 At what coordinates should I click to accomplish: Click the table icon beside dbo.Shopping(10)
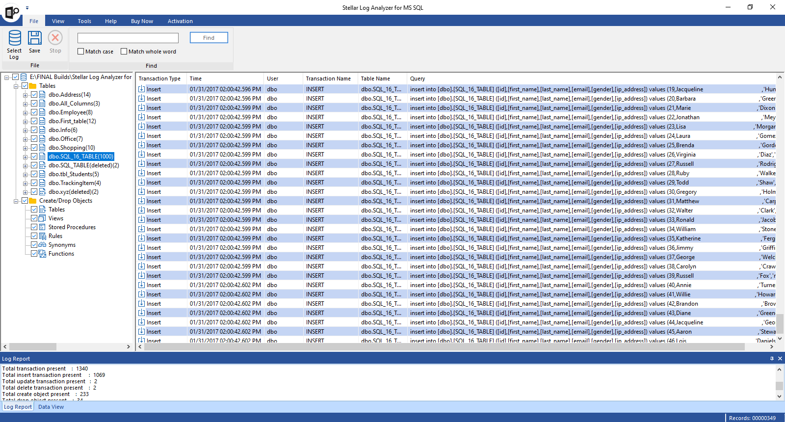[43, 148]
